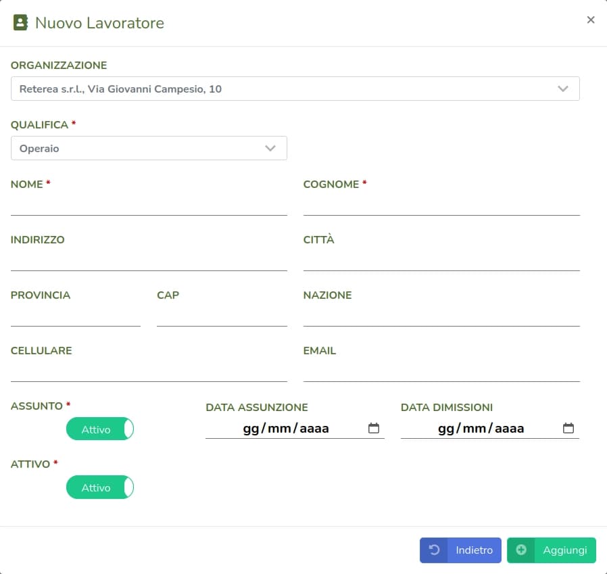Screen dimensions: 607x574
Task: Click the Data Dimissioni gg/mm/aaaa date field
Action: click(x=489, y=429)
